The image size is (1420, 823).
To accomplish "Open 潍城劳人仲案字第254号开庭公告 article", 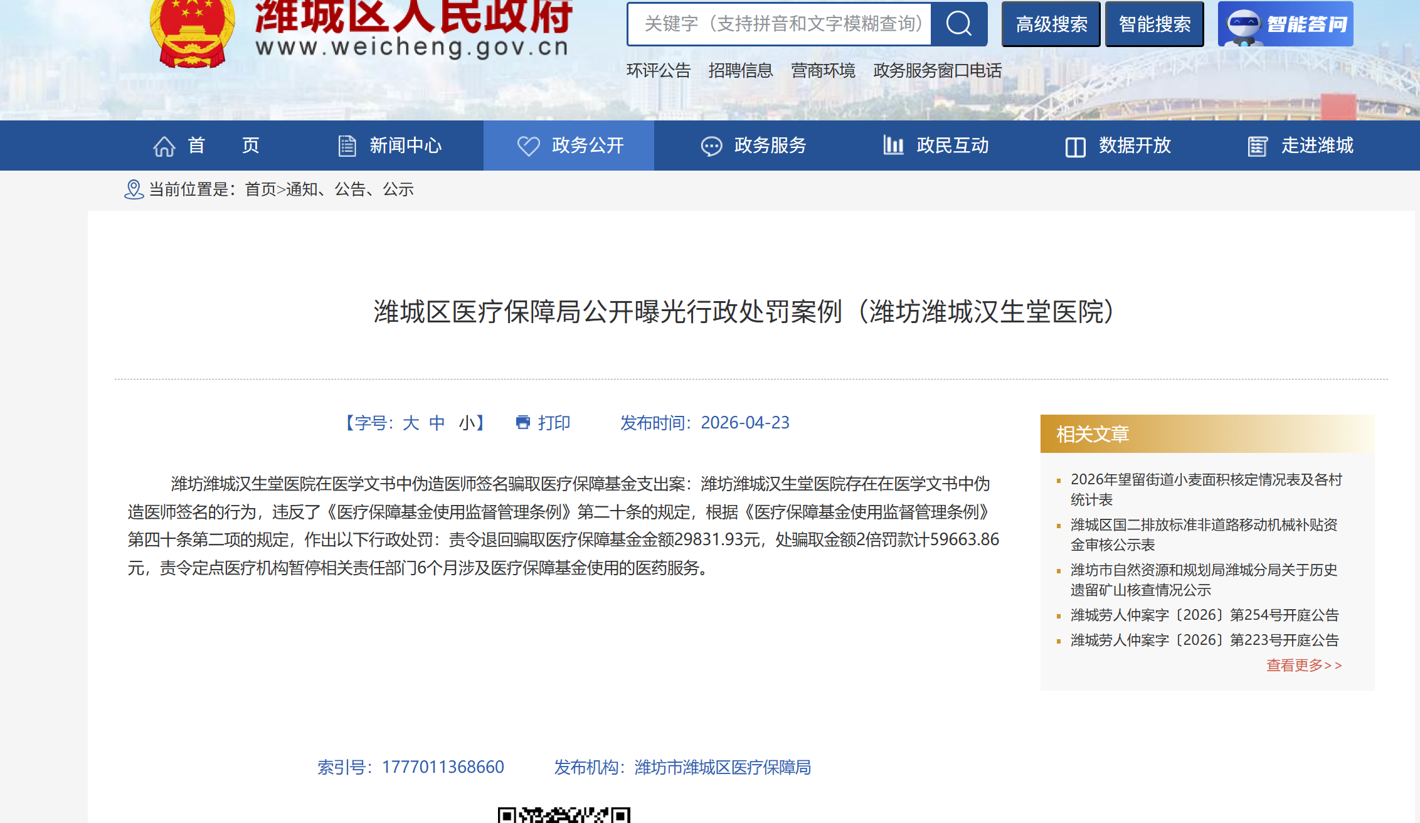I will click(x=1204, y=615).
